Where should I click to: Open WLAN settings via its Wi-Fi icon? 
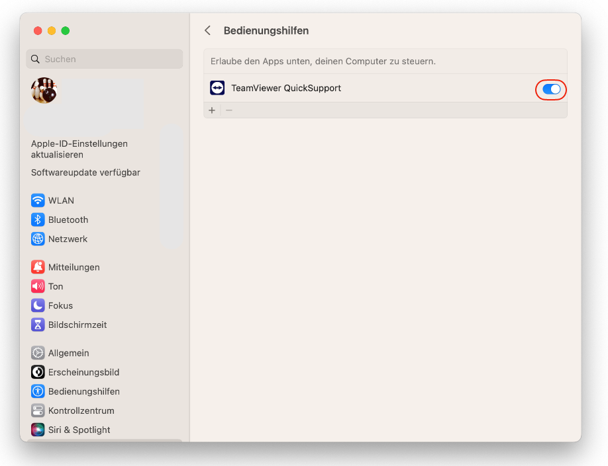click(38, 200)
